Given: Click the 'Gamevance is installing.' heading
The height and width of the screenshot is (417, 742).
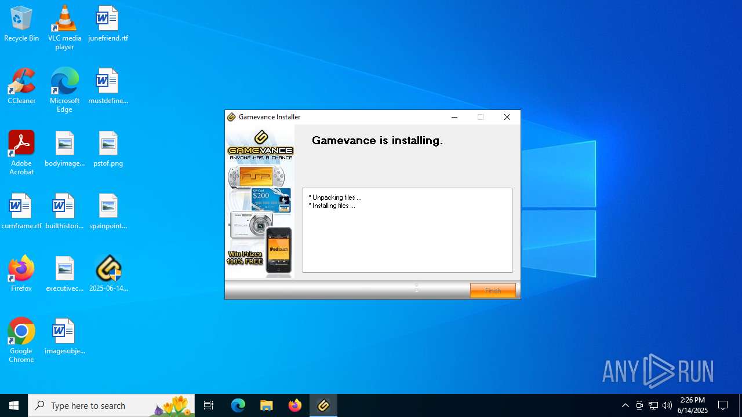Looking at the screenshot, I should 377,140.
